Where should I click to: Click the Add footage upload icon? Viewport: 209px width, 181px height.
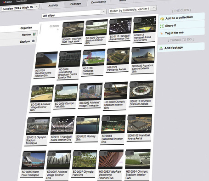coord(161,48)
